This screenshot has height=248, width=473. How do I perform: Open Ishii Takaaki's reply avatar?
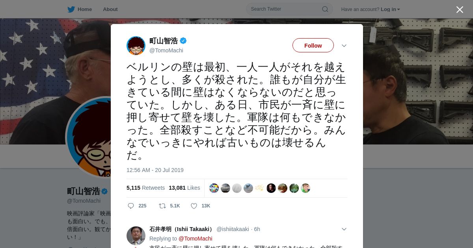136,236
